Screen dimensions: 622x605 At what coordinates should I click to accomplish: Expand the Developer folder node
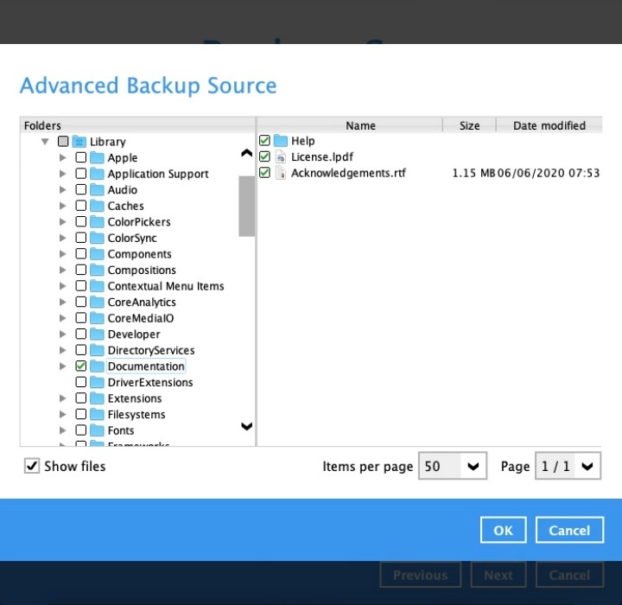(x=63, y=334)
